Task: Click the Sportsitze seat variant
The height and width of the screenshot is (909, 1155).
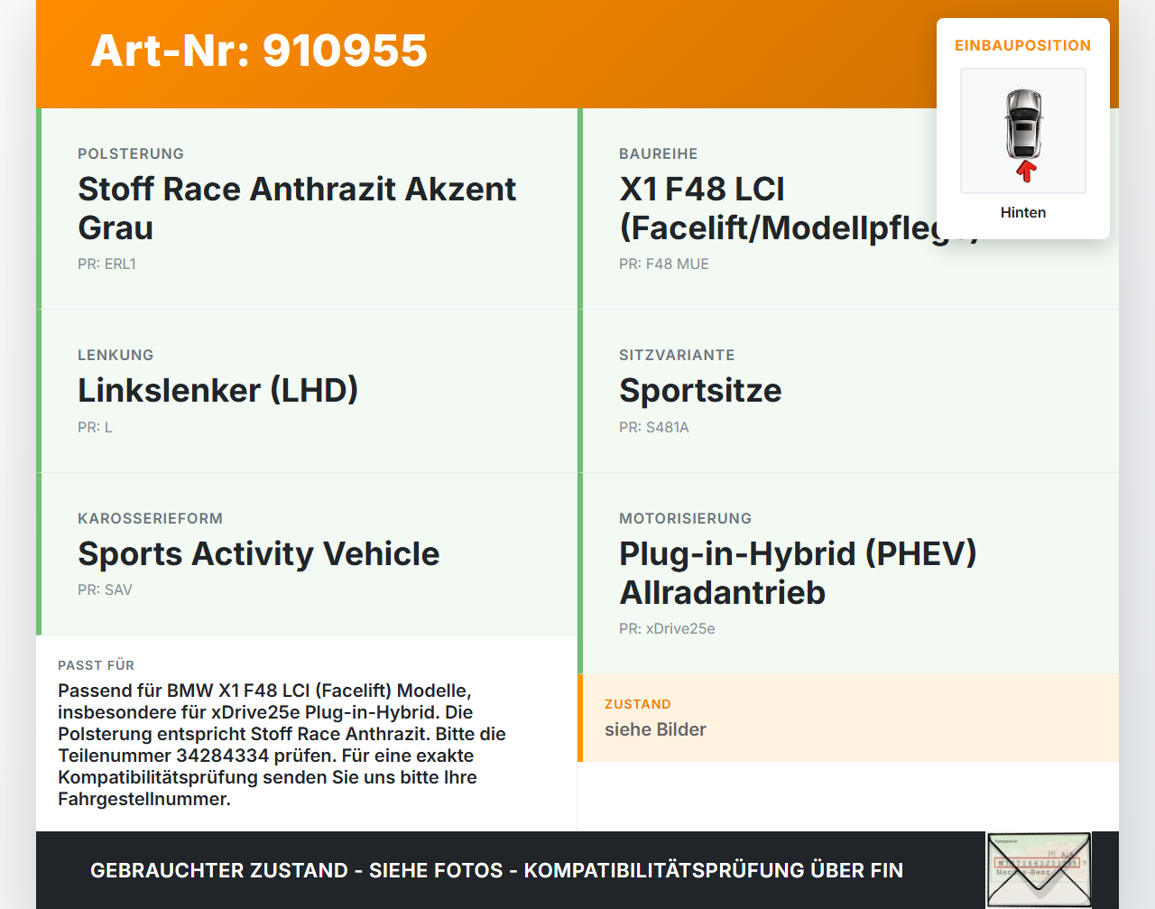Action: click(700, 390)
